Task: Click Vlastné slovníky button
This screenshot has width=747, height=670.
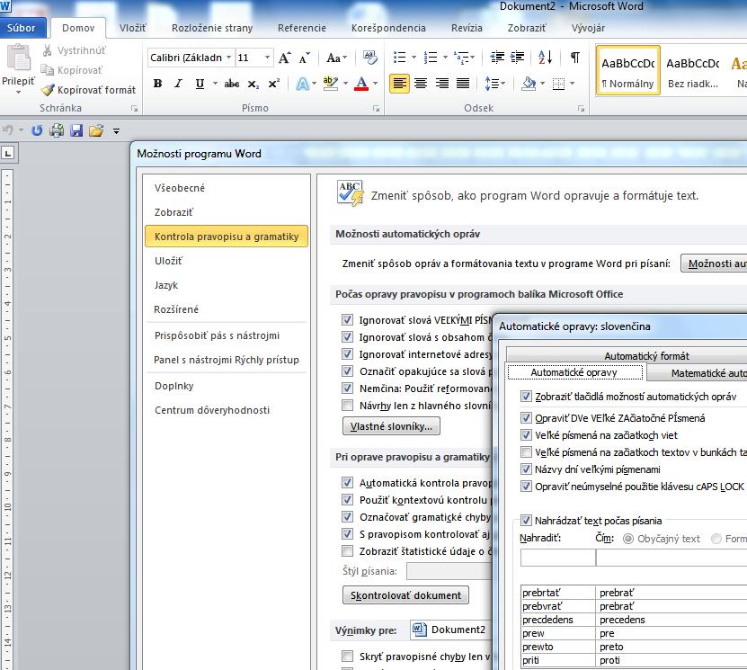Action: 391,426
